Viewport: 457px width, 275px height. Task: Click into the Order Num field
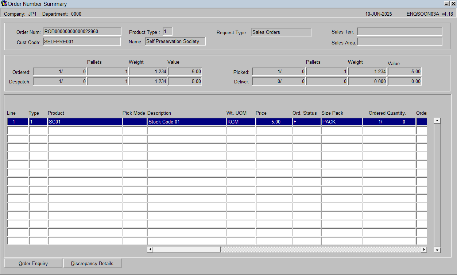pos(82,32)
